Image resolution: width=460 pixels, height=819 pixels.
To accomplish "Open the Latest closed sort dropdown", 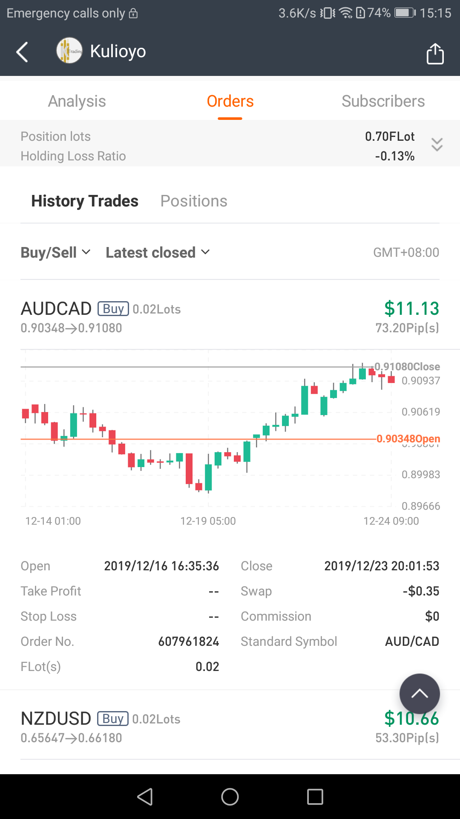I will click(x=158, y=253).
